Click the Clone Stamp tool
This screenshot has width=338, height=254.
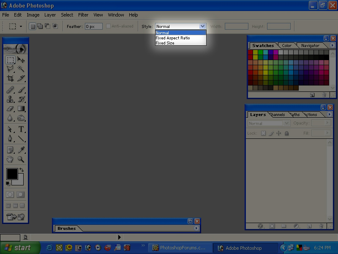coord(11,99)
